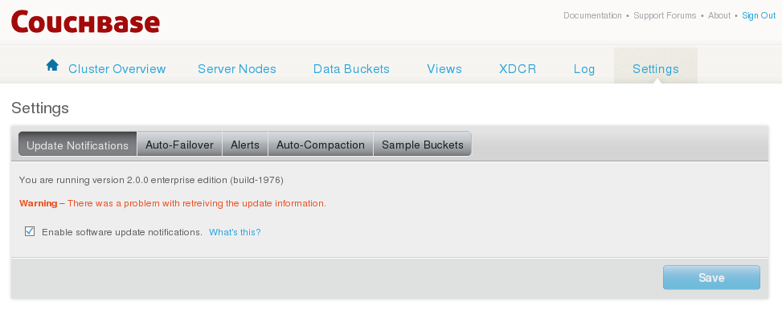Viewport: 782px width, 310px height.
Task: Click the Couchbase logo
Action: pyautogui.click(x=85, y=22)
